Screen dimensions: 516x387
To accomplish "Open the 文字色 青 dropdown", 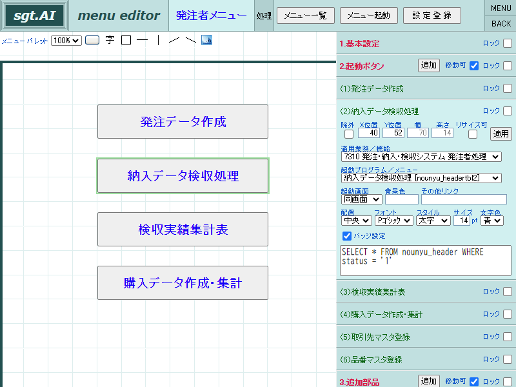I will (491, 221).
